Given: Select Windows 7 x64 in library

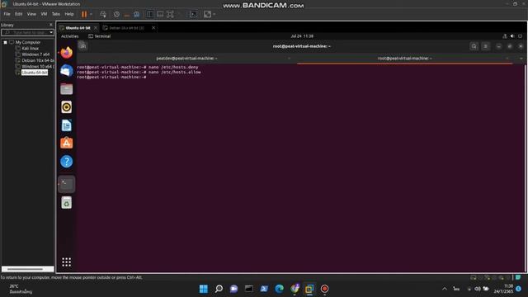Looking at the screenshot, I should click(35, 54).
